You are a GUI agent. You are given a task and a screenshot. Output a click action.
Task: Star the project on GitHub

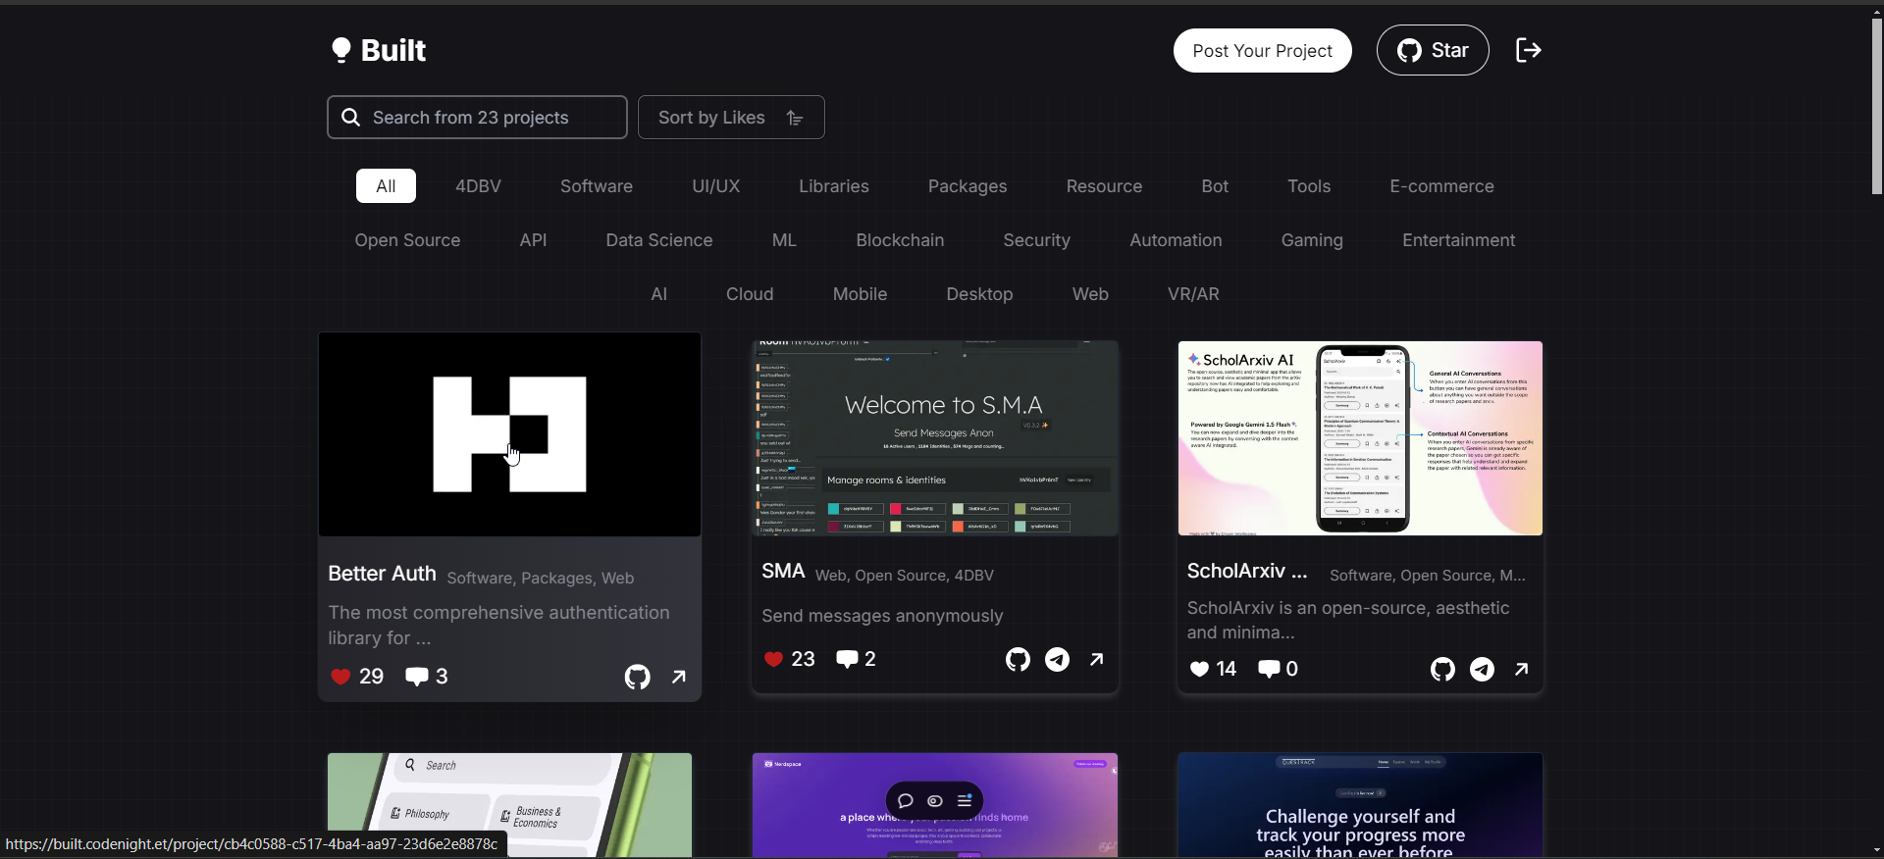(x=1433, y=50)
